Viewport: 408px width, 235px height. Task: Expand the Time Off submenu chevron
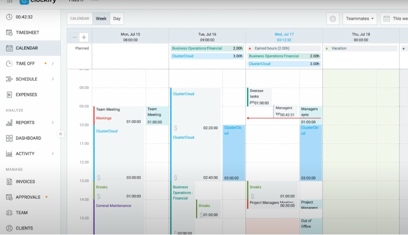point(53,64)
